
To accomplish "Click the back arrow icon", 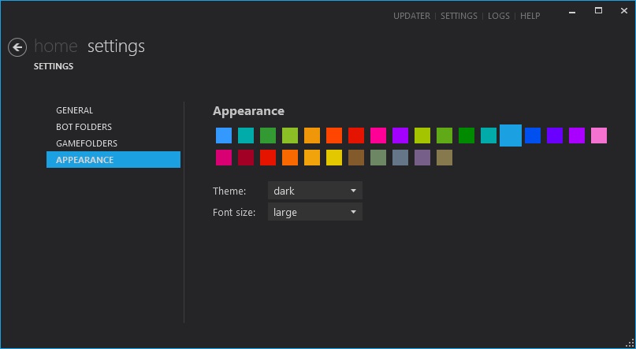I will [x=17, y=47].
